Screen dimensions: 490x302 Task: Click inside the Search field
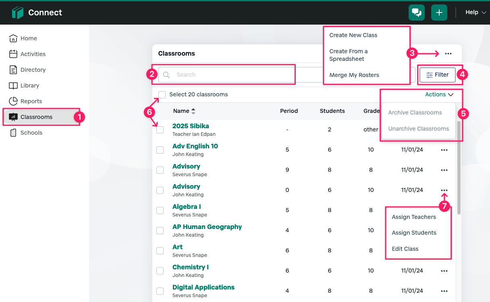tap(226, 75)
